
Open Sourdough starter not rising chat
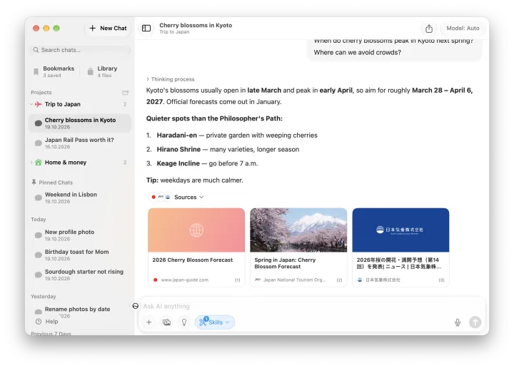pyautogui.click(x=80, y=275)
